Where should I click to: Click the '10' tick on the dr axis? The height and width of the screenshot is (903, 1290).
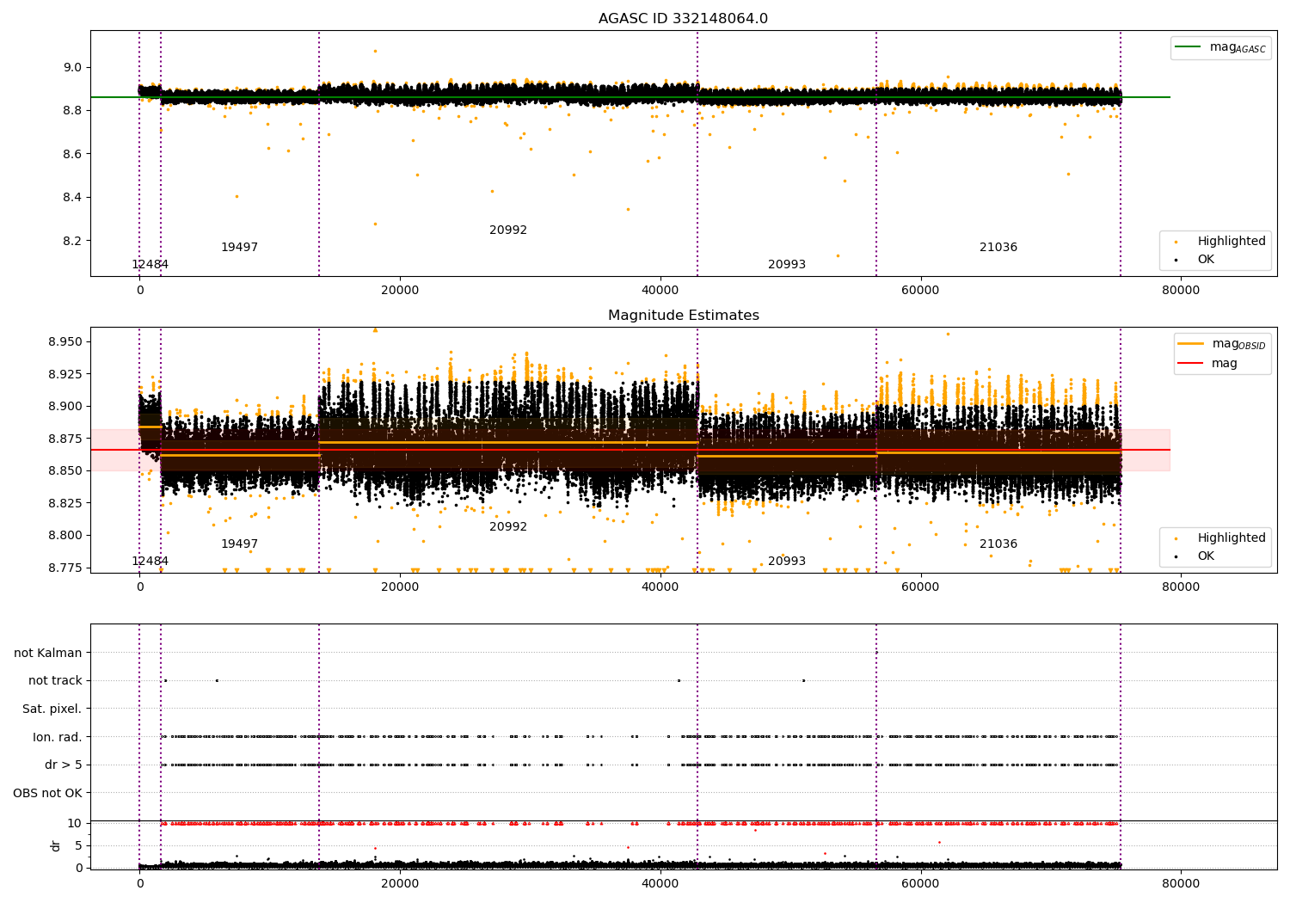[x=75, y=823]
